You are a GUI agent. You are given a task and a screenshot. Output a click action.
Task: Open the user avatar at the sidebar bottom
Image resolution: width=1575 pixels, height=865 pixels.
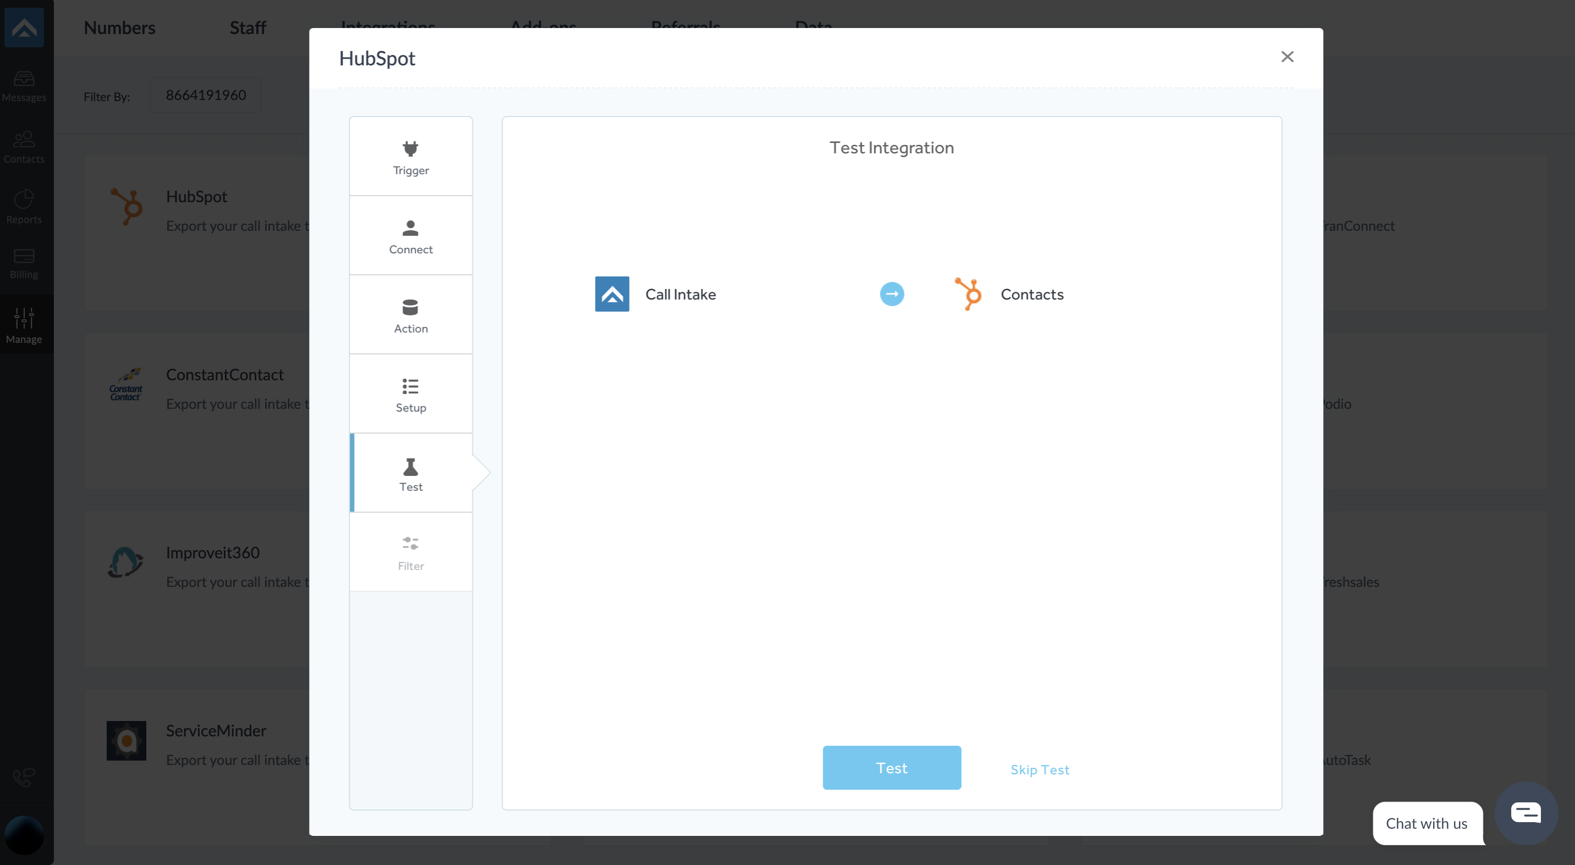(24, 834)
